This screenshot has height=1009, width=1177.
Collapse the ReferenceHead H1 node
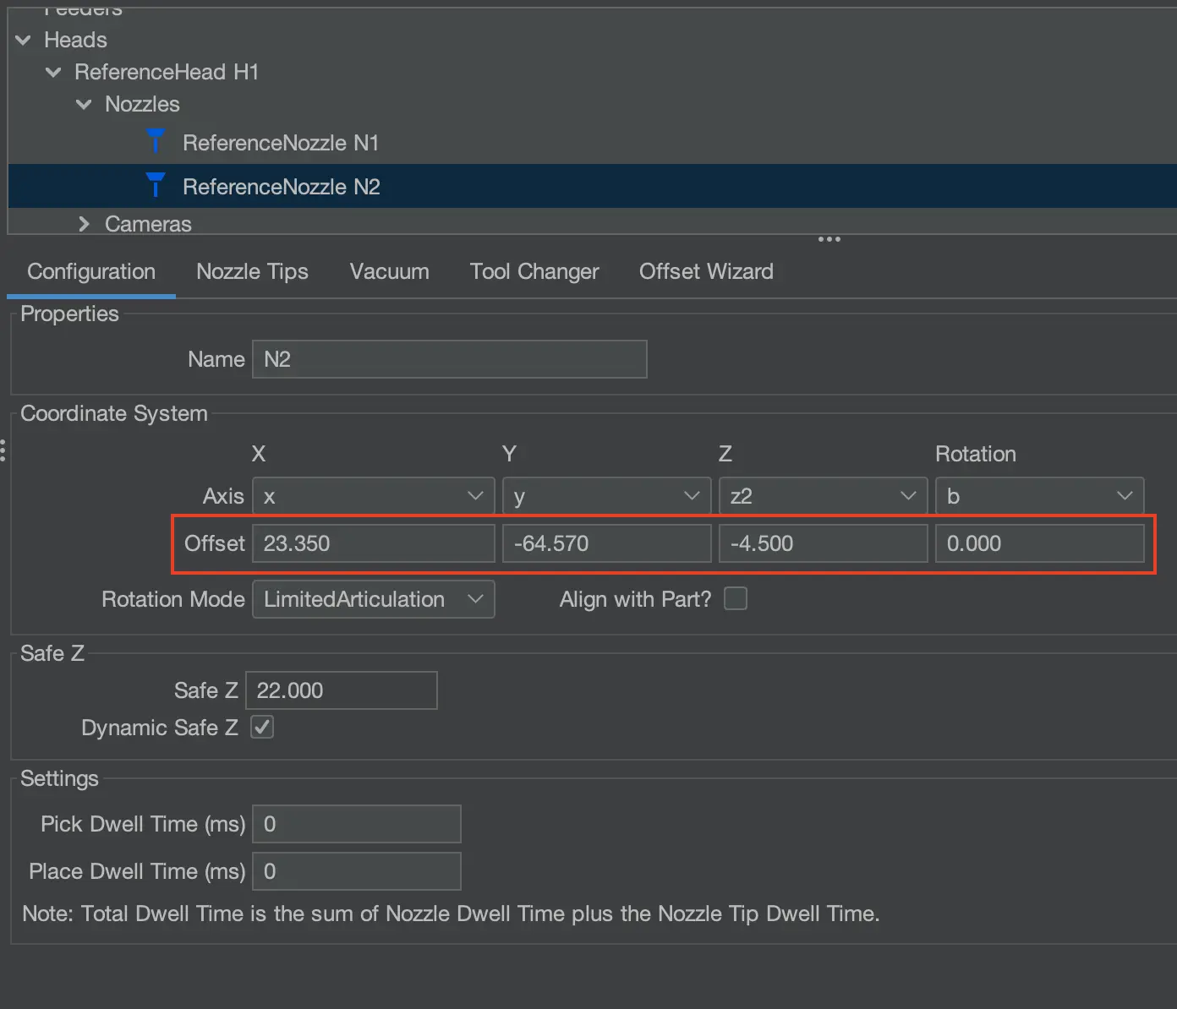[54, 73]
